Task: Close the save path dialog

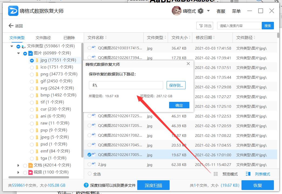Action: 188,64
